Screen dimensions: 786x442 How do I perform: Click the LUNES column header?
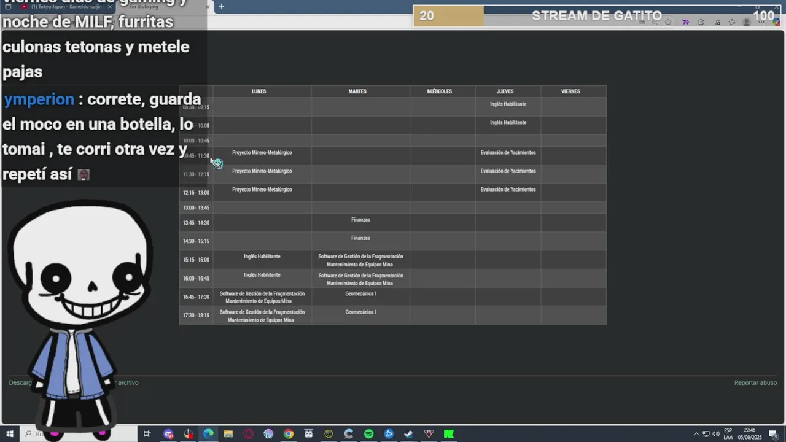pos(259,91)
